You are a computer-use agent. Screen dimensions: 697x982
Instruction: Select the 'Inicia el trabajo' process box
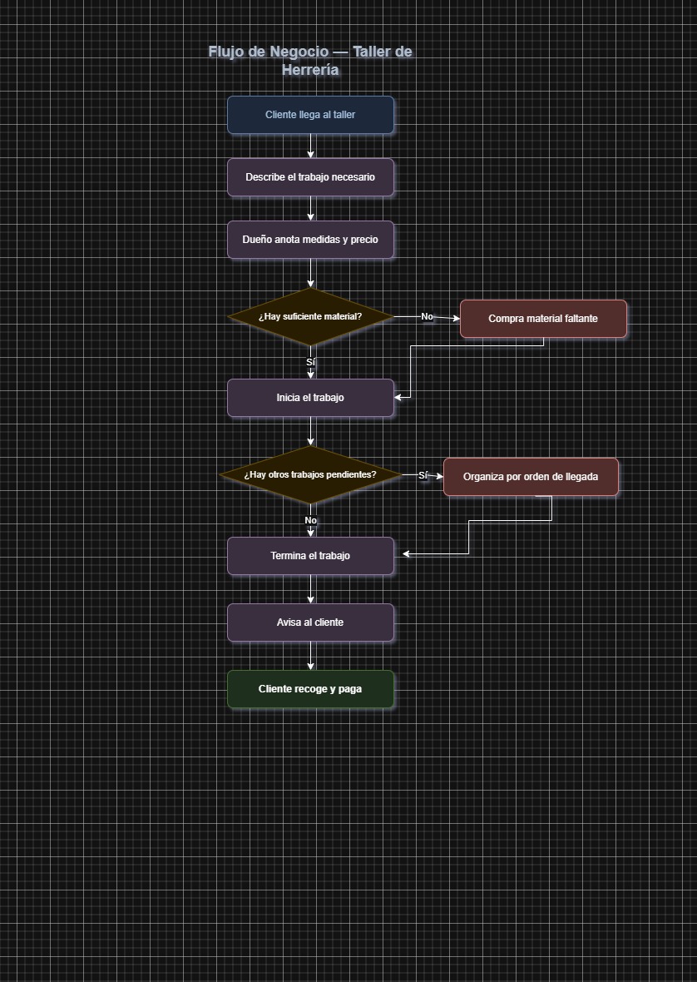pyautogui.click(x=310, y=398)
